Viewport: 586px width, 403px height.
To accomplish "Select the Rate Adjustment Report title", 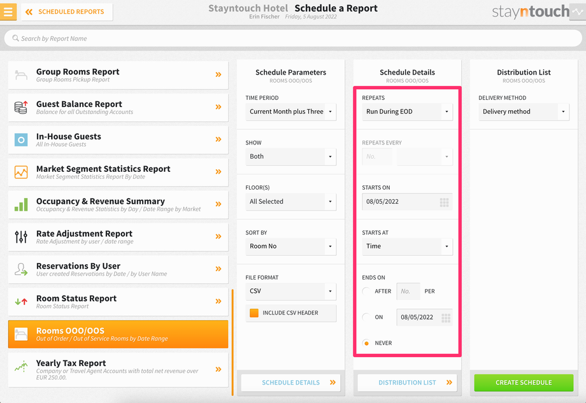I will pos(85,234).
